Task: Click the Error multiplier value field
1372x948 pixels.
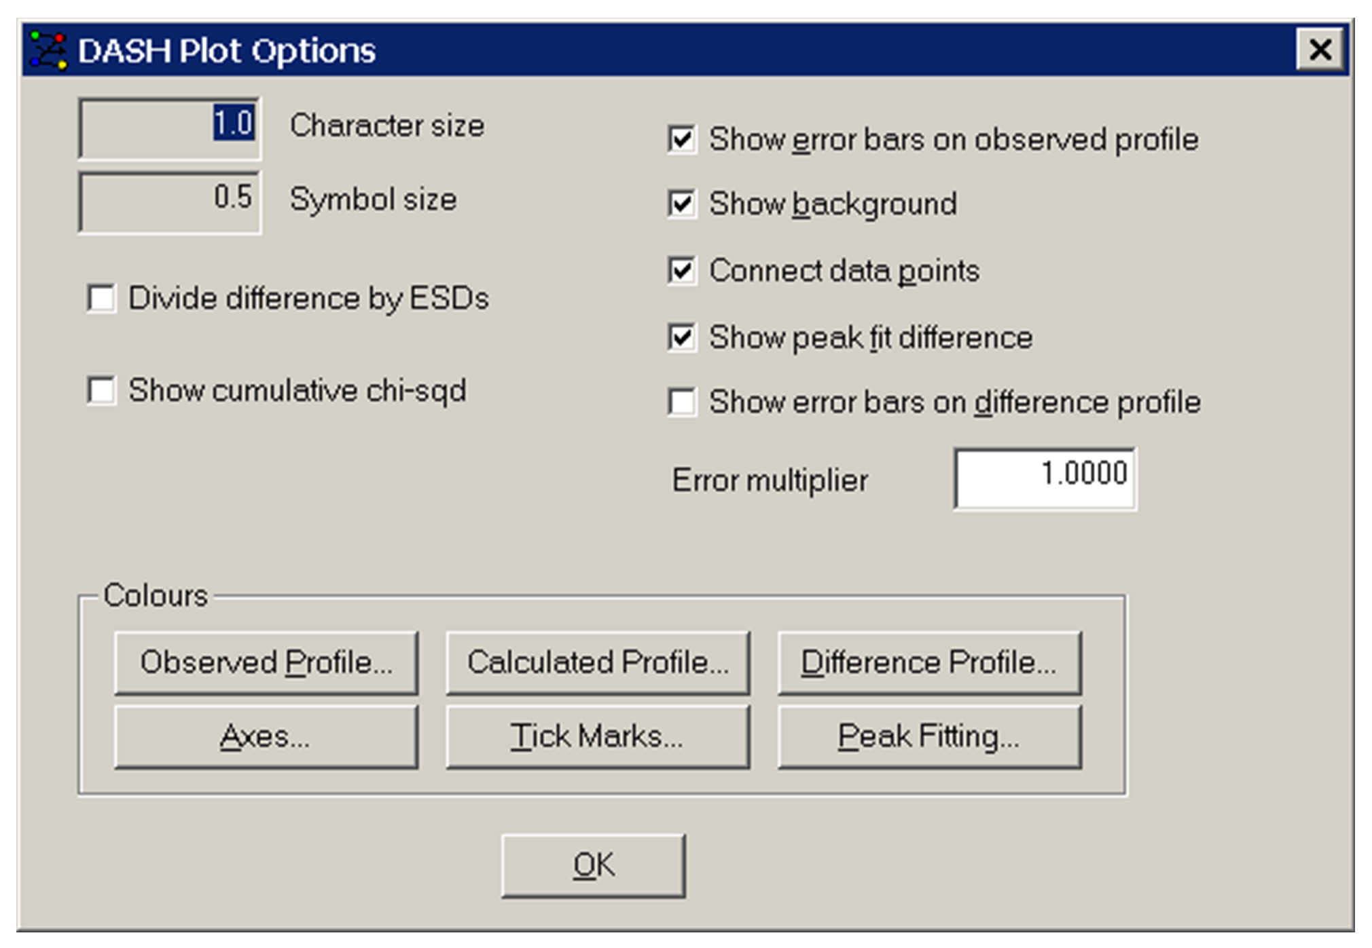Action: pos(1044,478)
